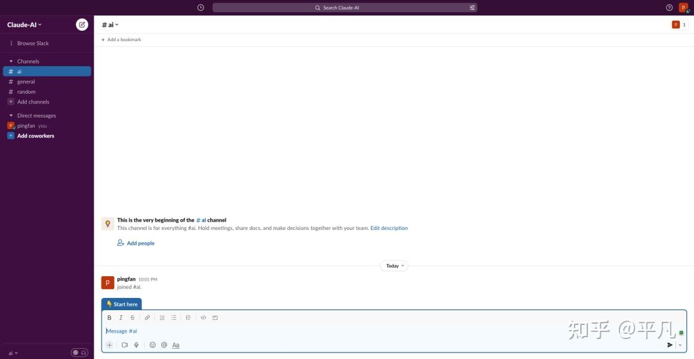Focus the Search Claude-AI box
This screenshot has width=694, height=359.
pos(345,8)
